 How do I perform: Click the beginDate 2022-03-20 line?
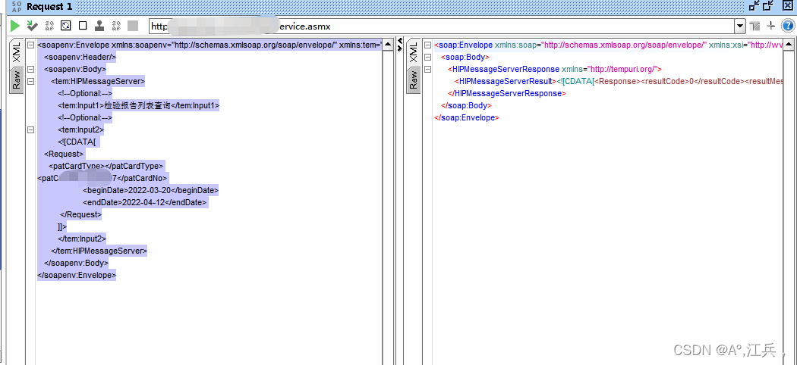pyautogui.click(x=150, y=190)
